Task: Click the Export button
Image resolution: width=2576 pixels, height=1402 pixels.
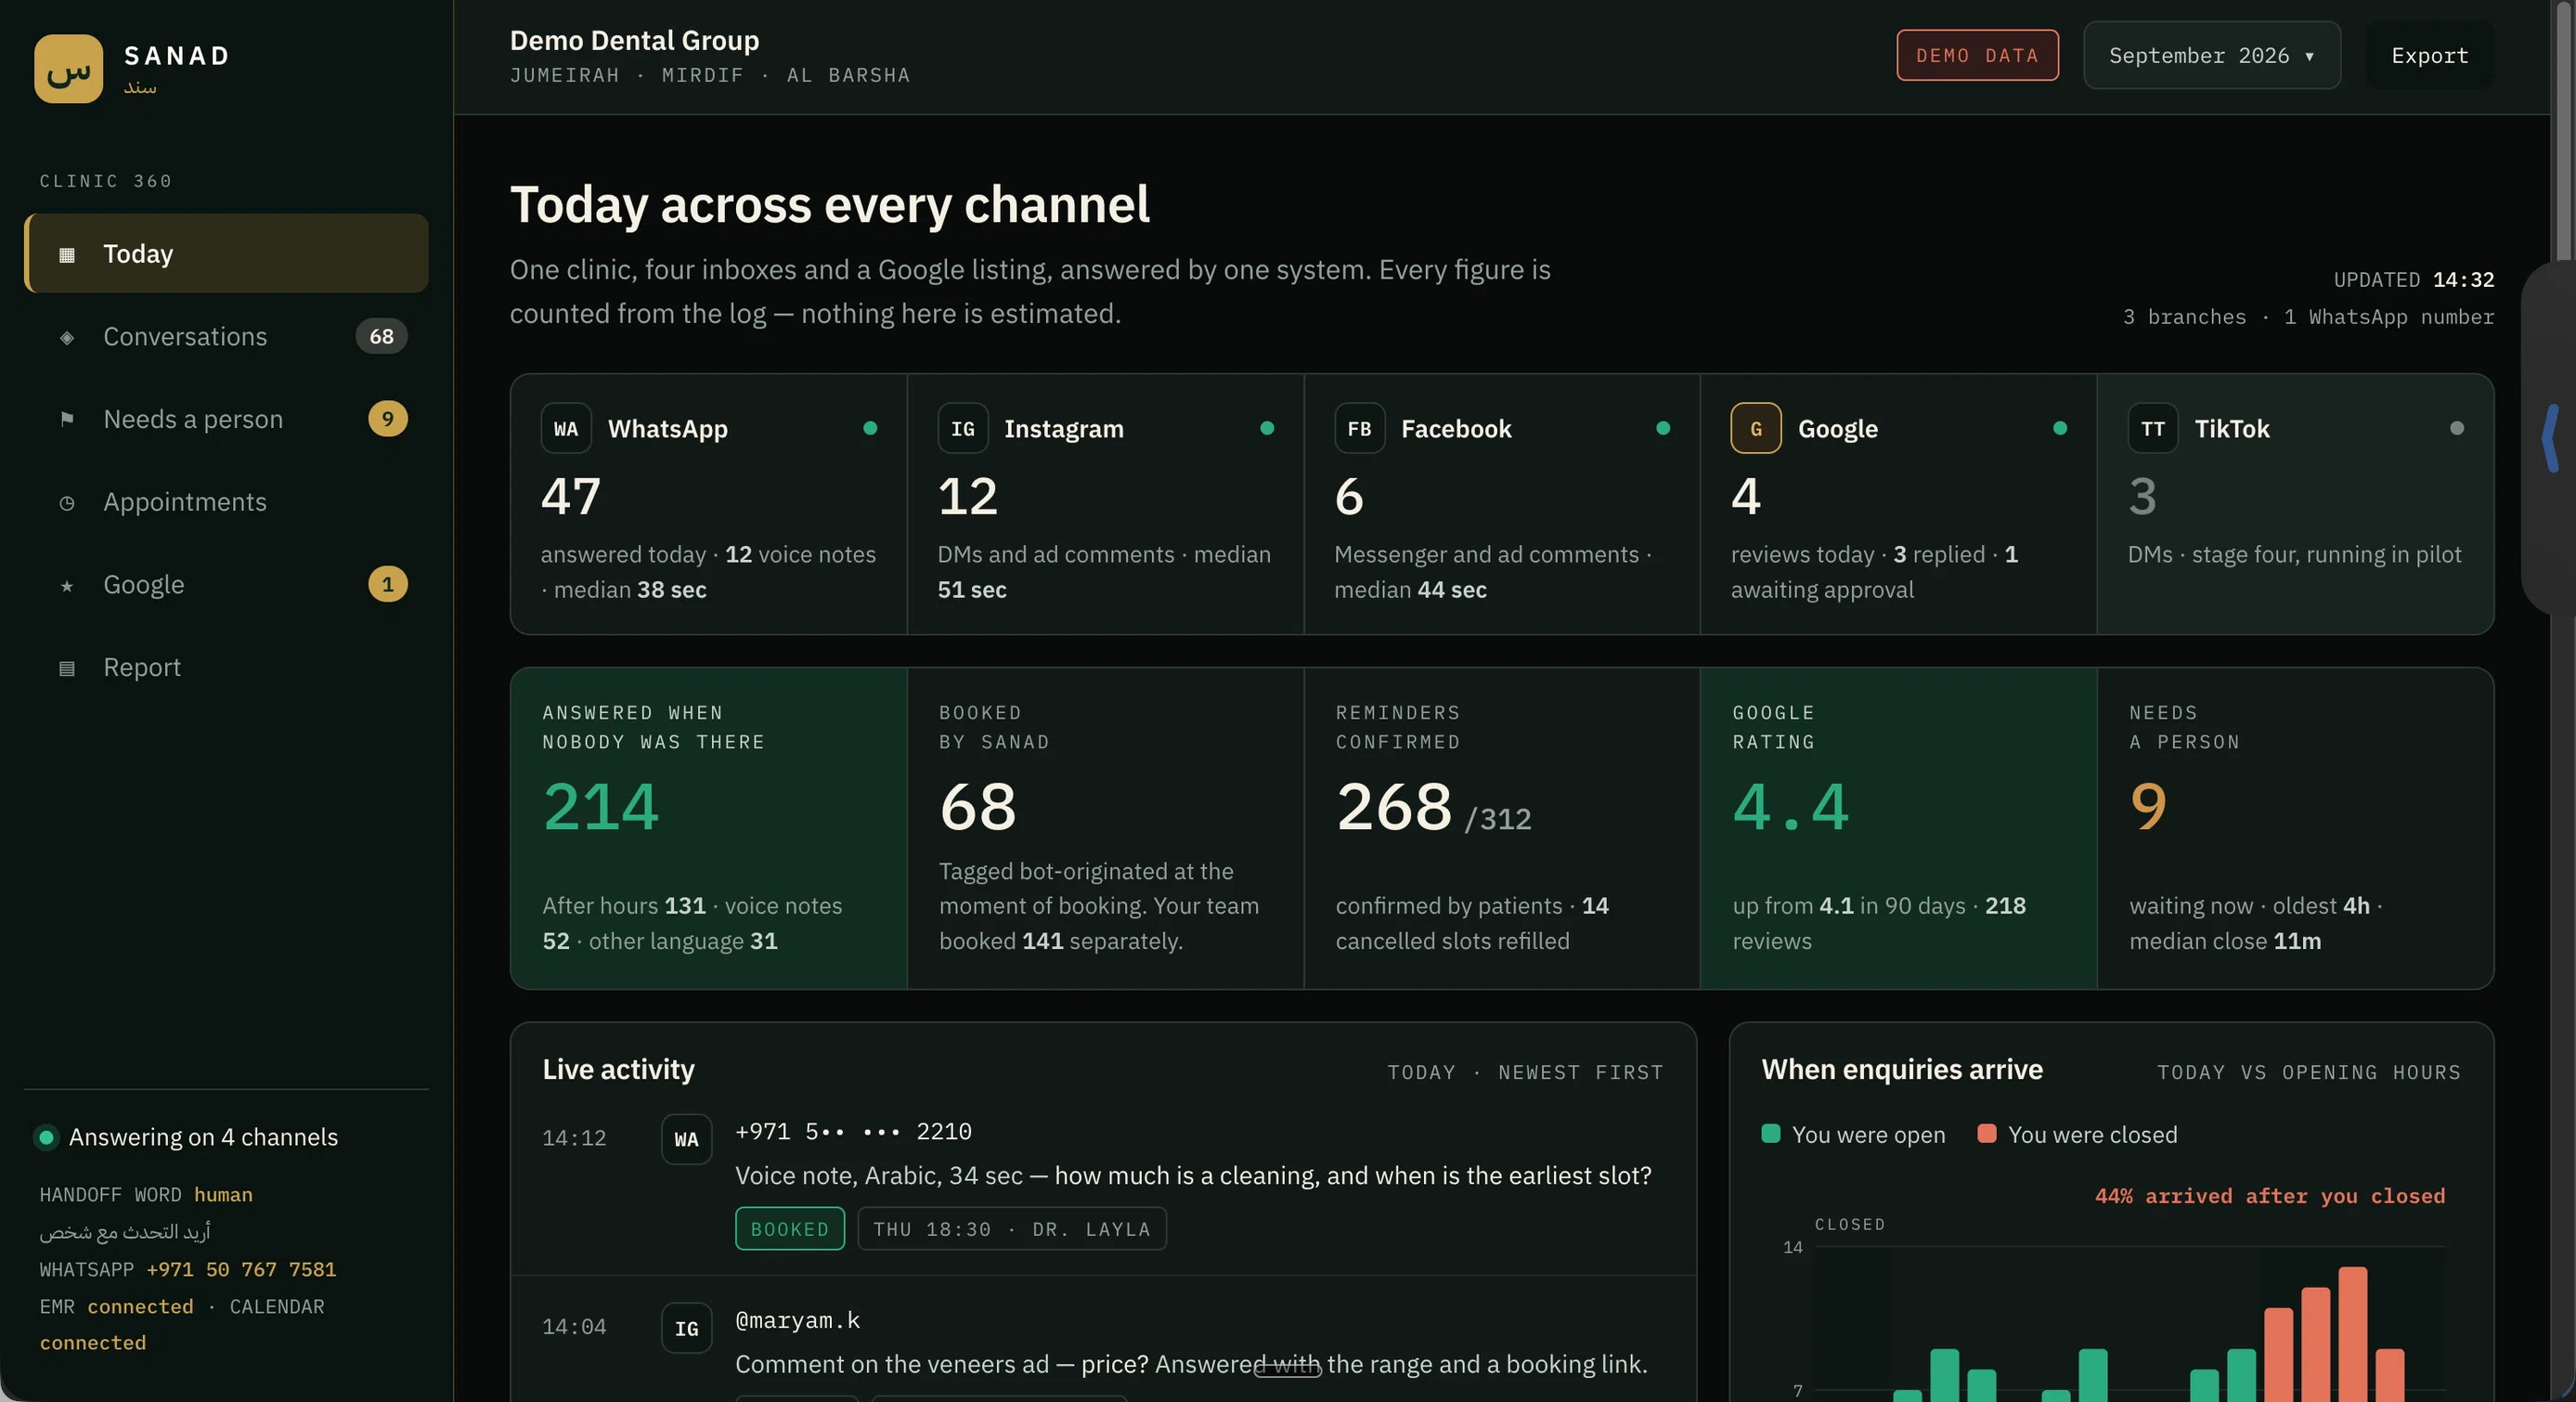Action: point(2429,55)
